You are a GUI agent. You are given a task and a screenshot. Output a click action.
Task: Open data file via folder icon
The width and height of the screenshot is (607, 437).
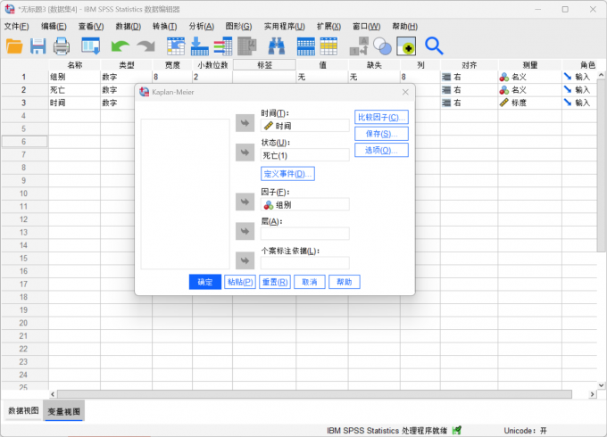pos(14,46)
